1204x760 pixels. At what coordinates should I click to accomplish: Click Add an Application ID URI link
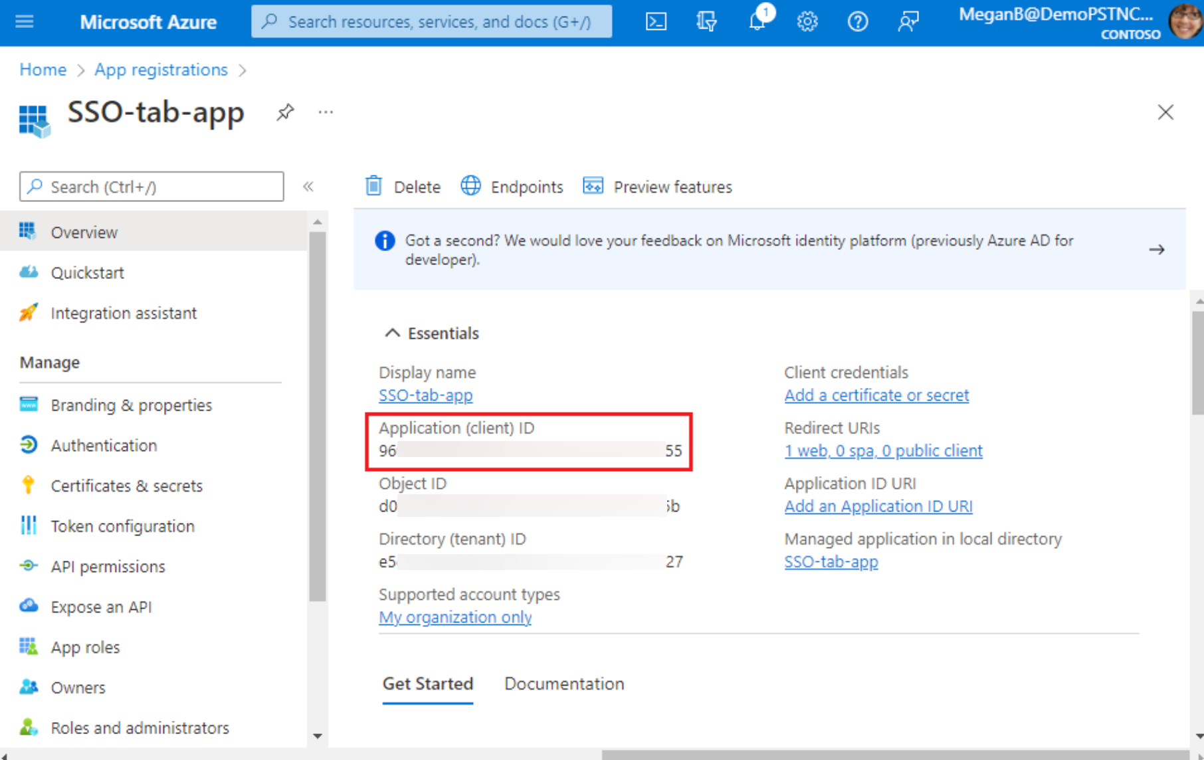coord(878,506)
